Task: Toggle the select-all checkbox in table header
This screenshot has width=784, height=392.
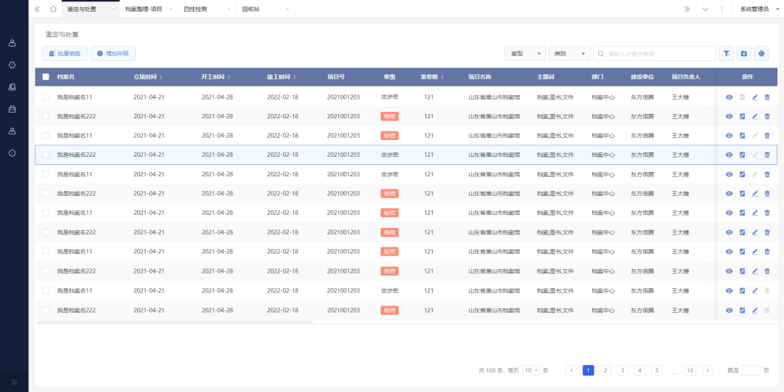Action: pyautogui.click(x=46, y=77)
